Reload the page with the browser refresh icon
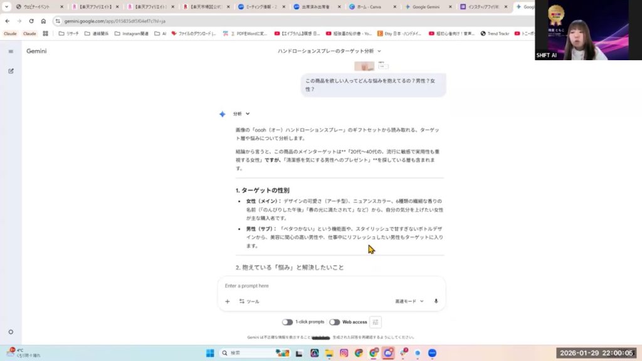642x361 pixels. pos(31,21)
